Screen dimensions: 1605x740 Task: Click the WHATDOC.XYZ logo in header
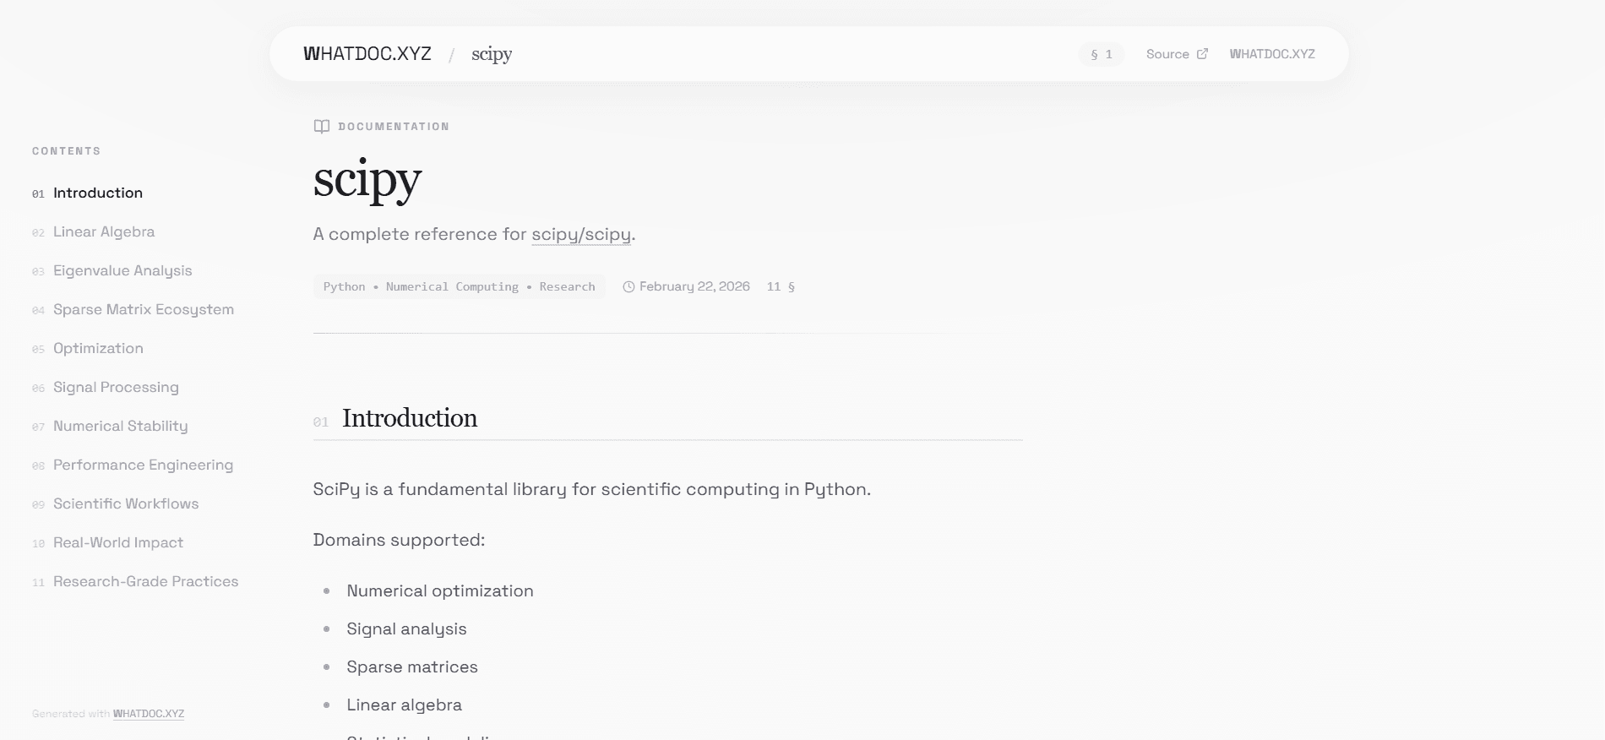(x=367, y=54)
